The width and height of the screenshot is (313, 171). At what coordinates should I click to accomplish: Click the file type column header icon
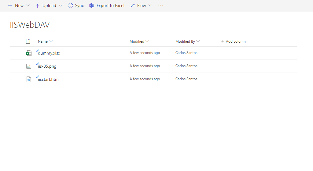[x=28, y=41]
